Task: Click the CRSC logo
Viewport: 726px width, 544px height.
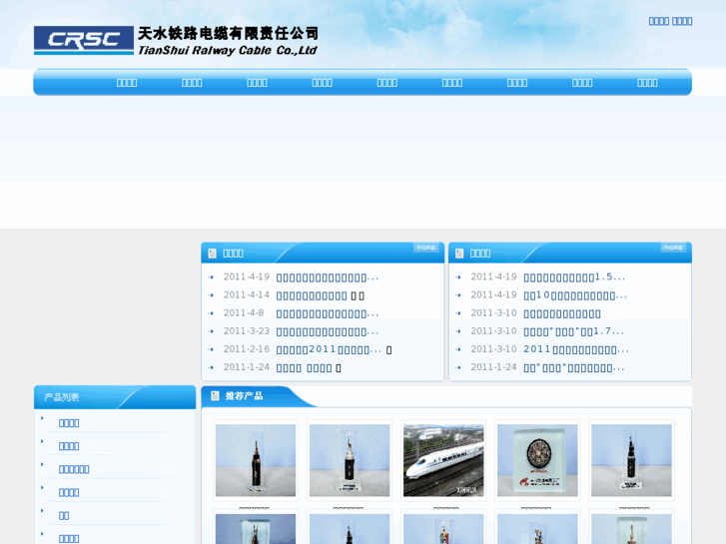Action: coord(84,40)
